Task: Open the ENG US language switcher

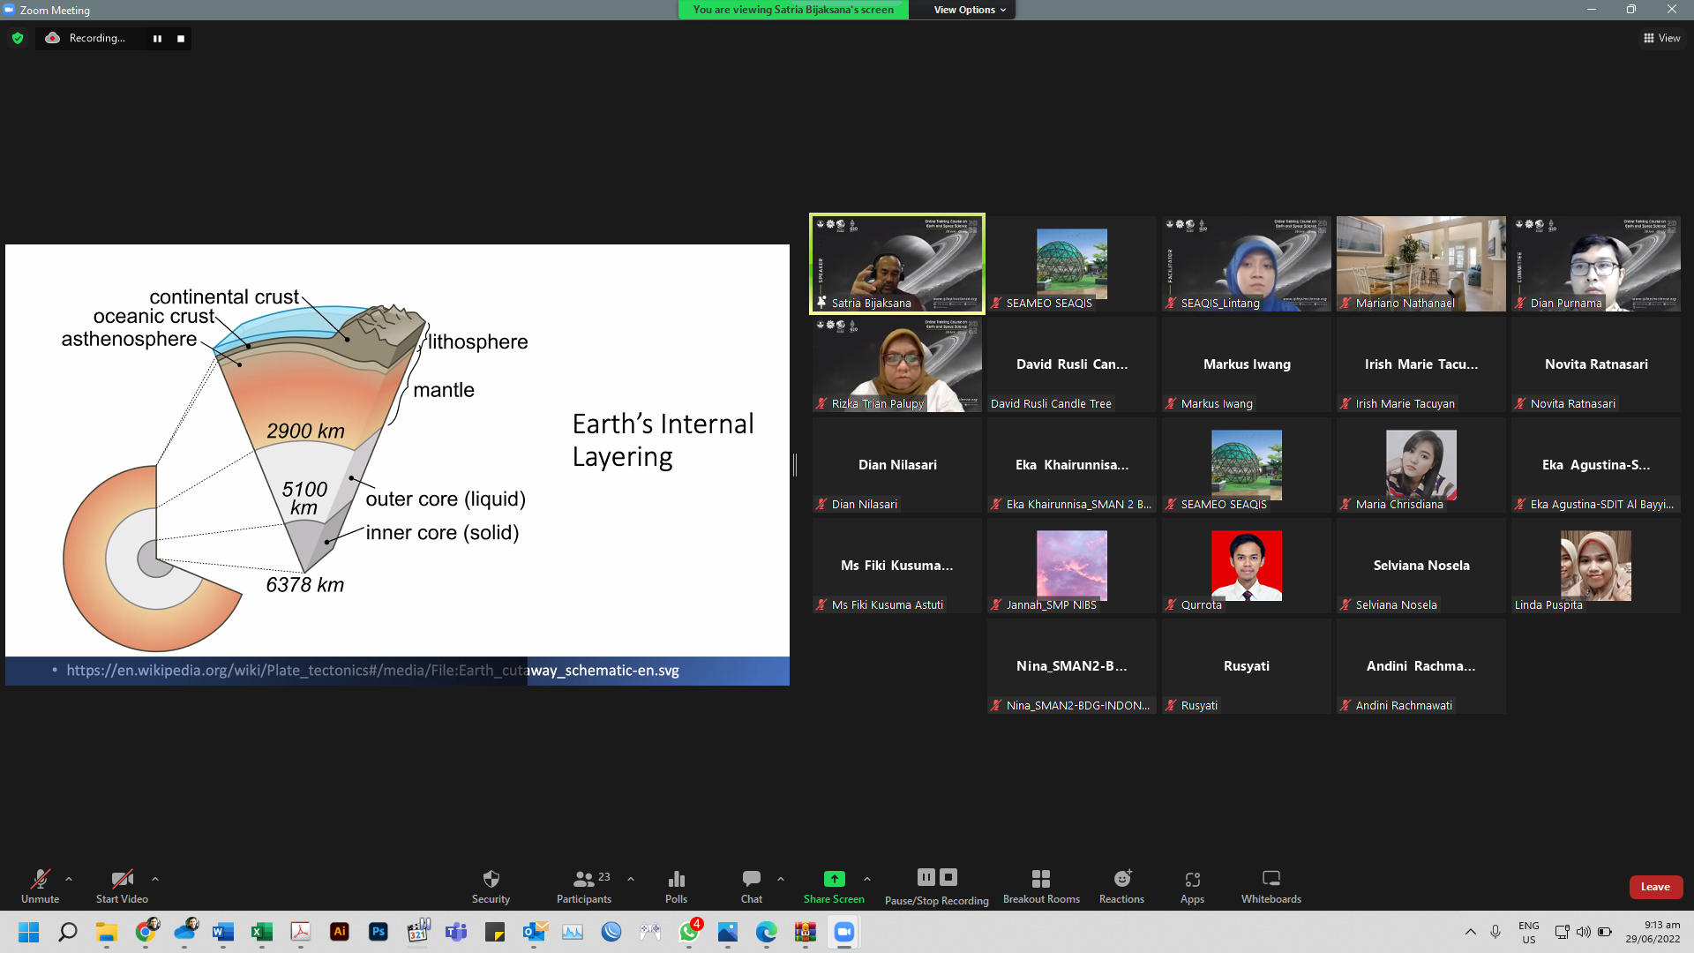Action: [x=1529, y=931]
